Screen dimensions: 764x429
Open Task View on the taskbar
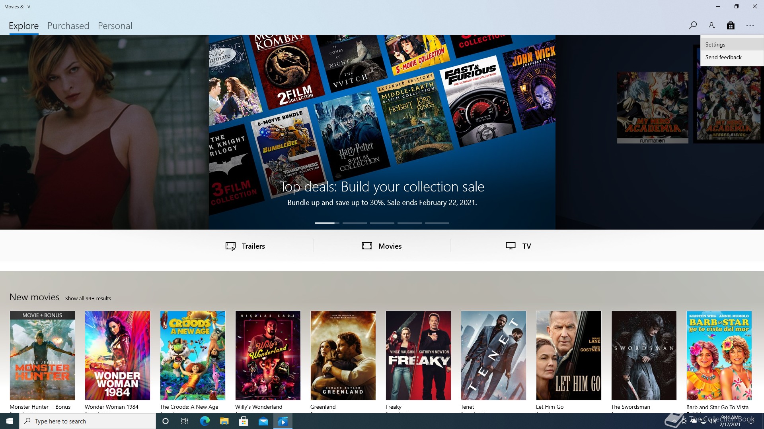(x=185, y=421)
